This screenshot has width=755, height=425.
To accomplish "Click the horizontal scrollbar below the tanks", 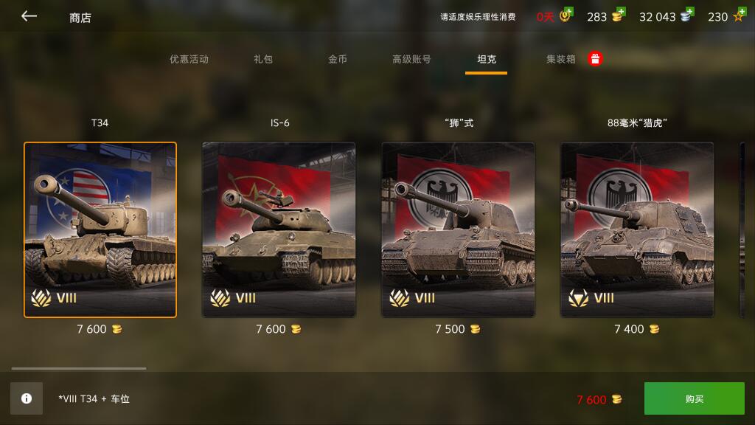I will click(79, 369).
